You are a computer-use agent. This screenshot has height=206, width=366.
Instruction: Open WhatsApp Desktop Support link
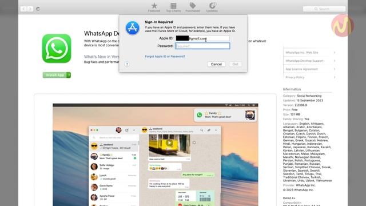pos(304,61)
